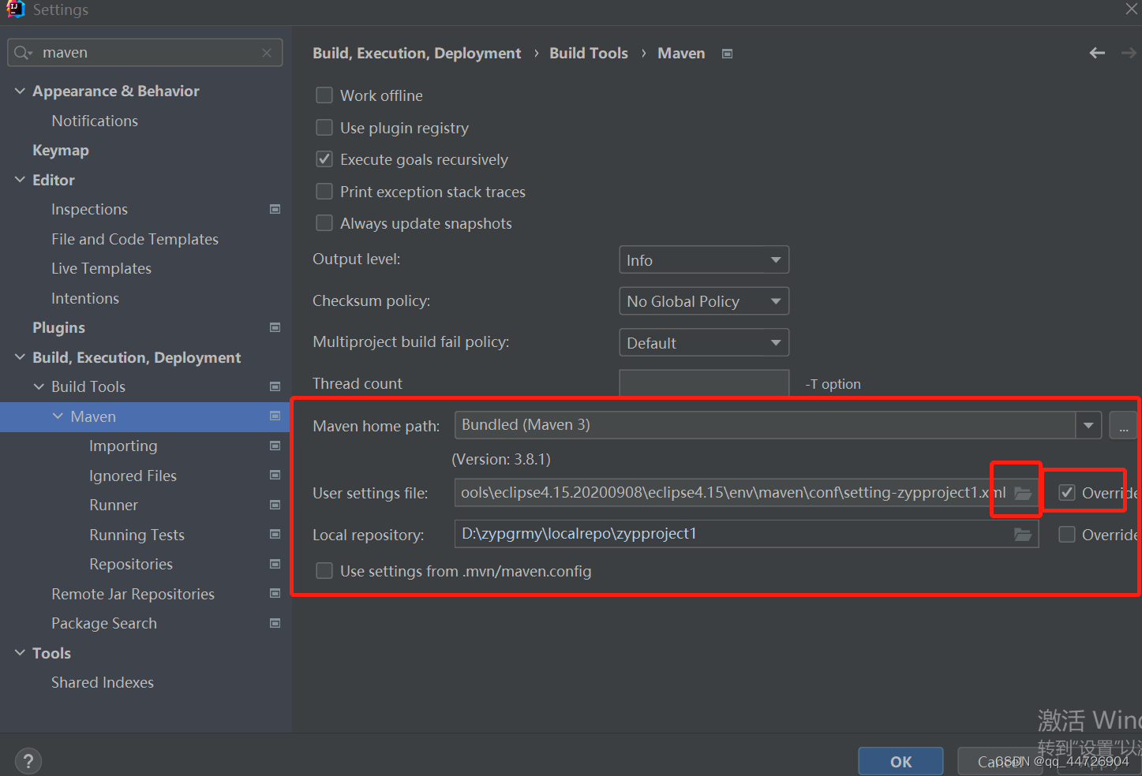
Task: Click into the maven search input
Action: (145, 53)
